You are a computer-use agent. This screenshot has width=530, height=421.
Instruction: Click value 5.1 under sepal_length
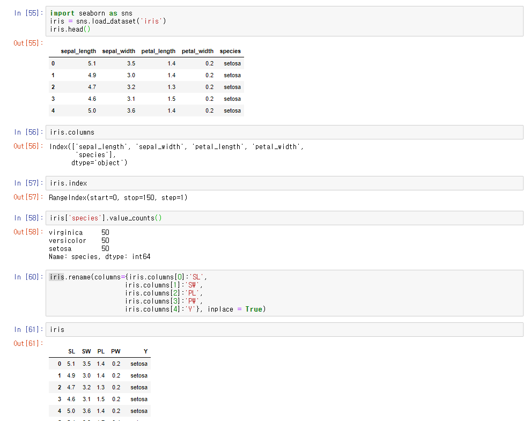(92, 63)
